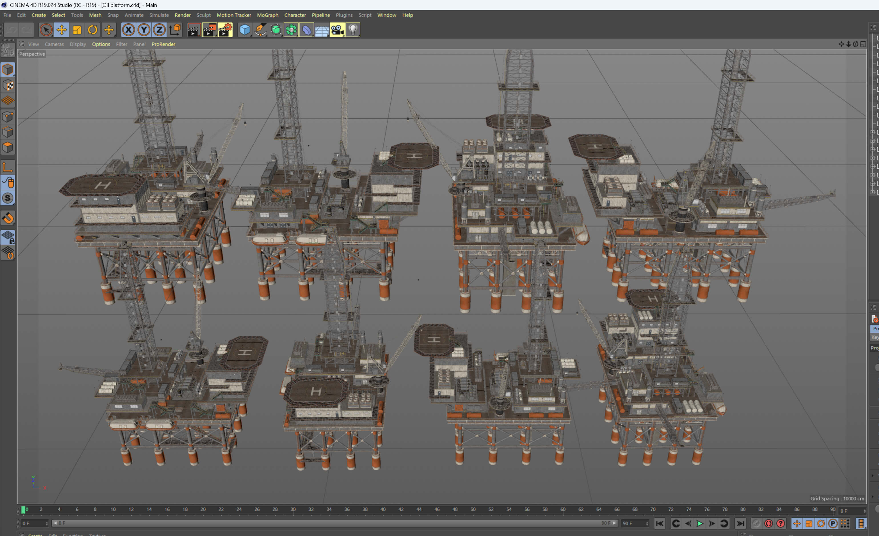
Task: Toggle Locked Workplane grid lock icon
Action: pos(8,237)
